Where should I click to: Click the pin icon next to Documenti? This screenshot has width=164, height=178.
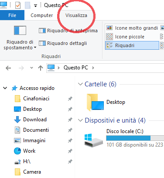70,130
